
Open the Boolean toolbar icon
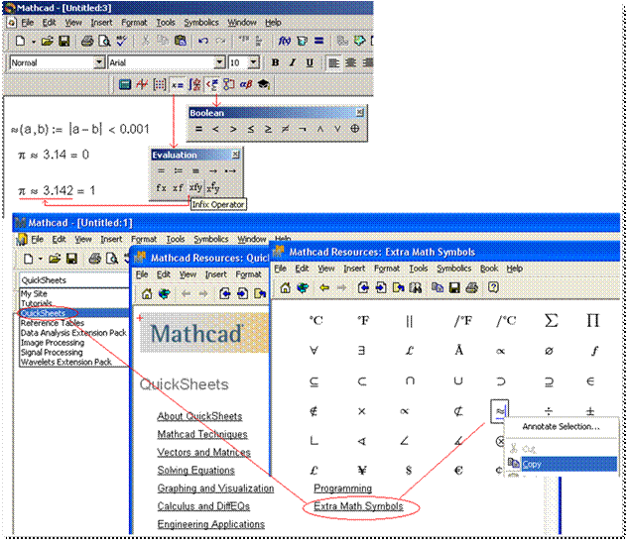[x=212, y=84]
